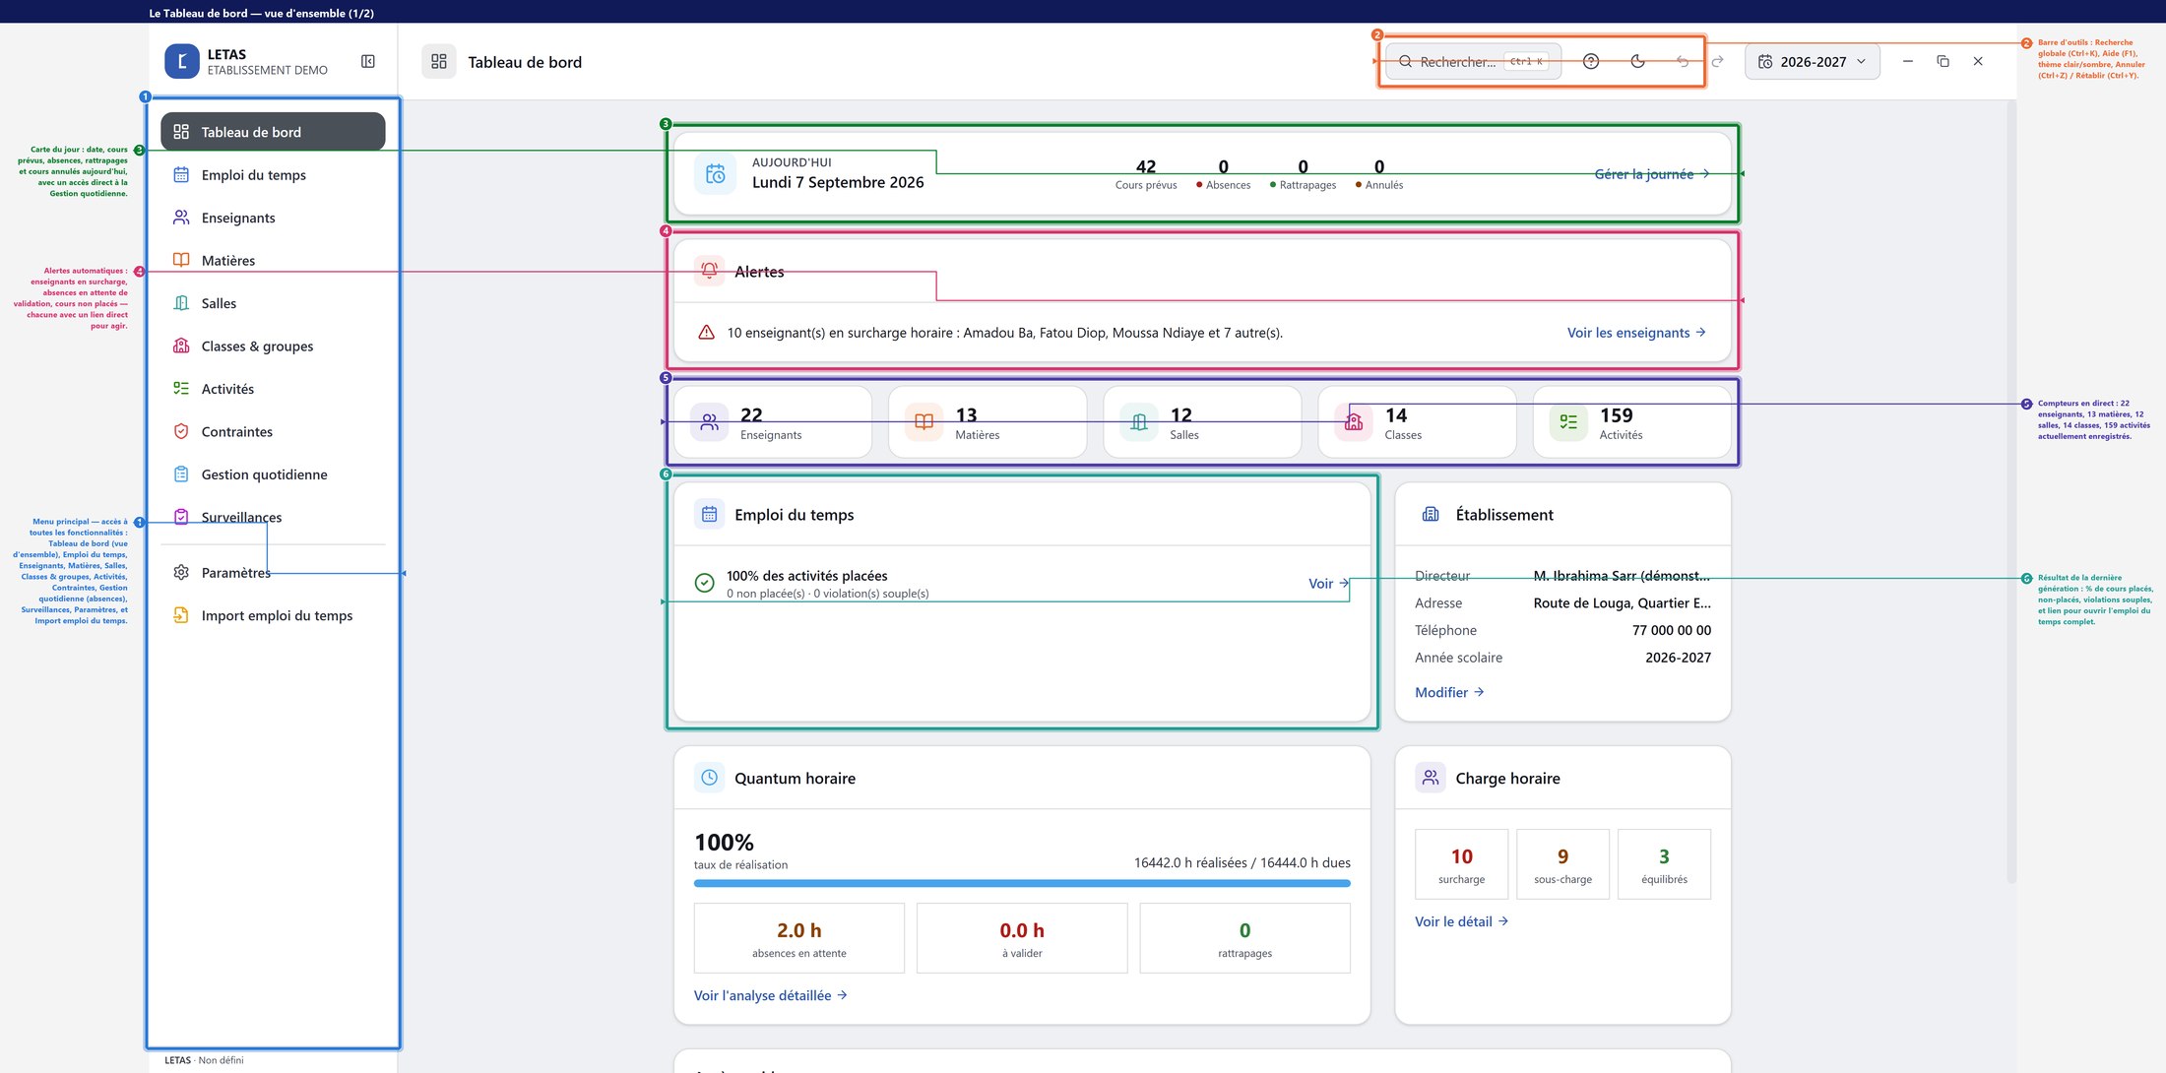Open the 2026-2027 school year dropdown

[1812, 61]
